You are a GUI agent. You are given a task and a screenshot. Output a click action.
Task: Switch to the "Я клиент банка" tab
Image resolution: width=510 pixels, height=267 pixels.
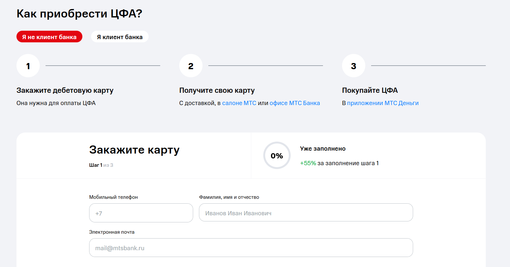pyautogui.click(x=120, y=37)
